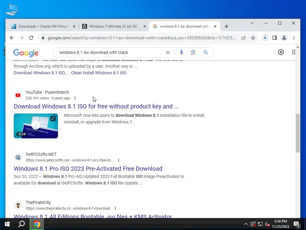306x230 pixels.
Task: Toggle Chrome side panel
Action: pos(275,38)
